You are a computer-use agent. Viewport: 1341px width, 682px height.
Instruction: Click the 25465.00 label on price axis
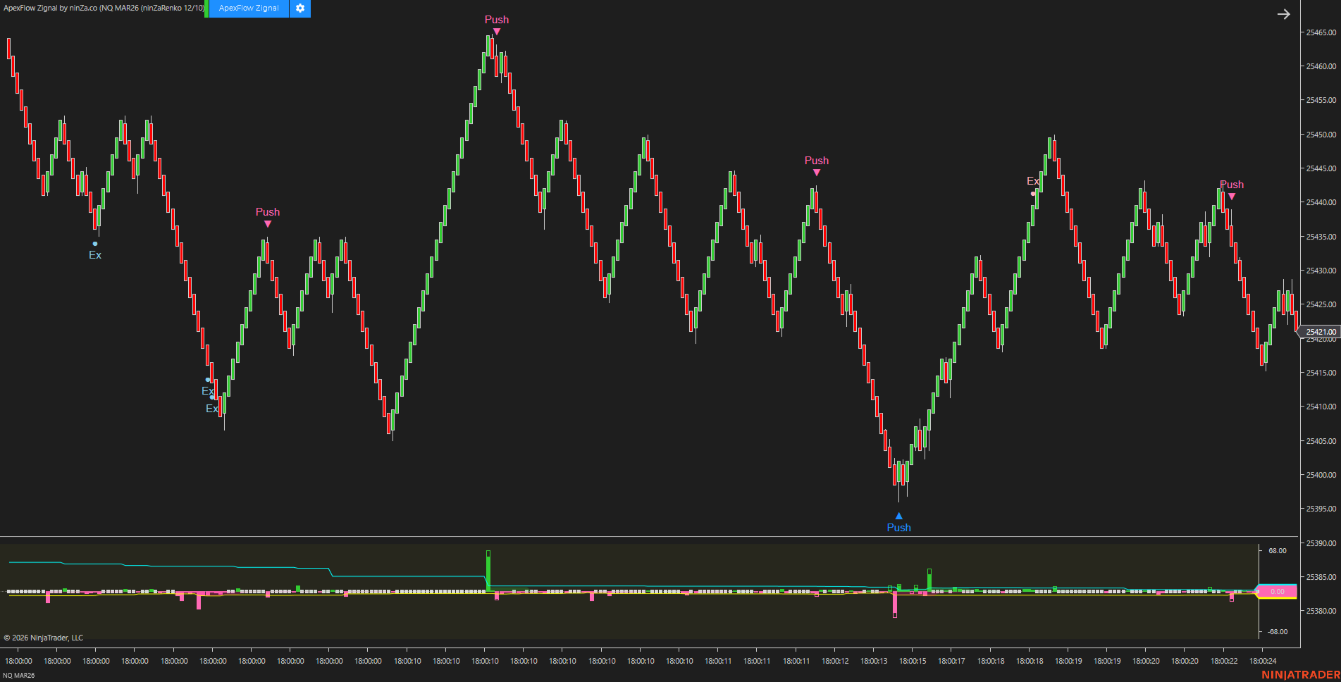click(x=1321, y=32)
